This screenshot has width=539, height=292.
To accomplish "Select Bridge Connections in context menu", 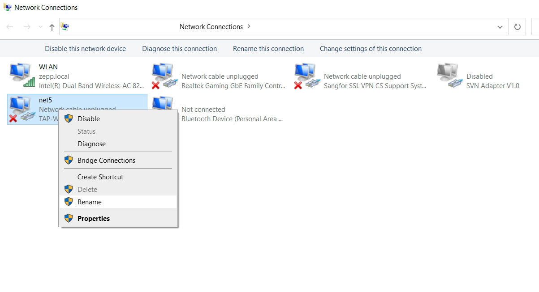I will pyautogui.click(x=106, y=161).
